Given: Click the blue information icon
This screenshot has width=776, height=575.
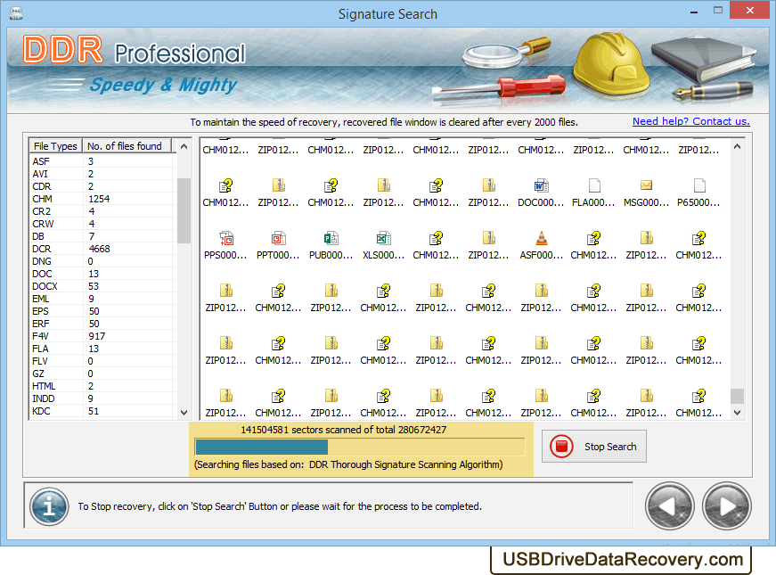Looking at the screenshot, I should coord(48,506).
